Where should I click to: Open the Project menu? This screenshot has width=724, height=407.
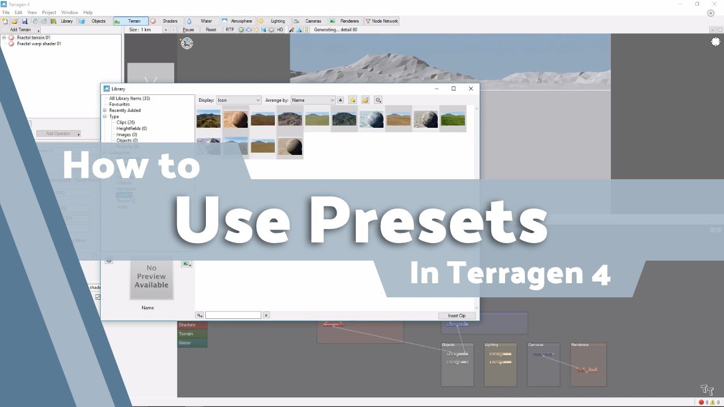click(x=49, y=12)
